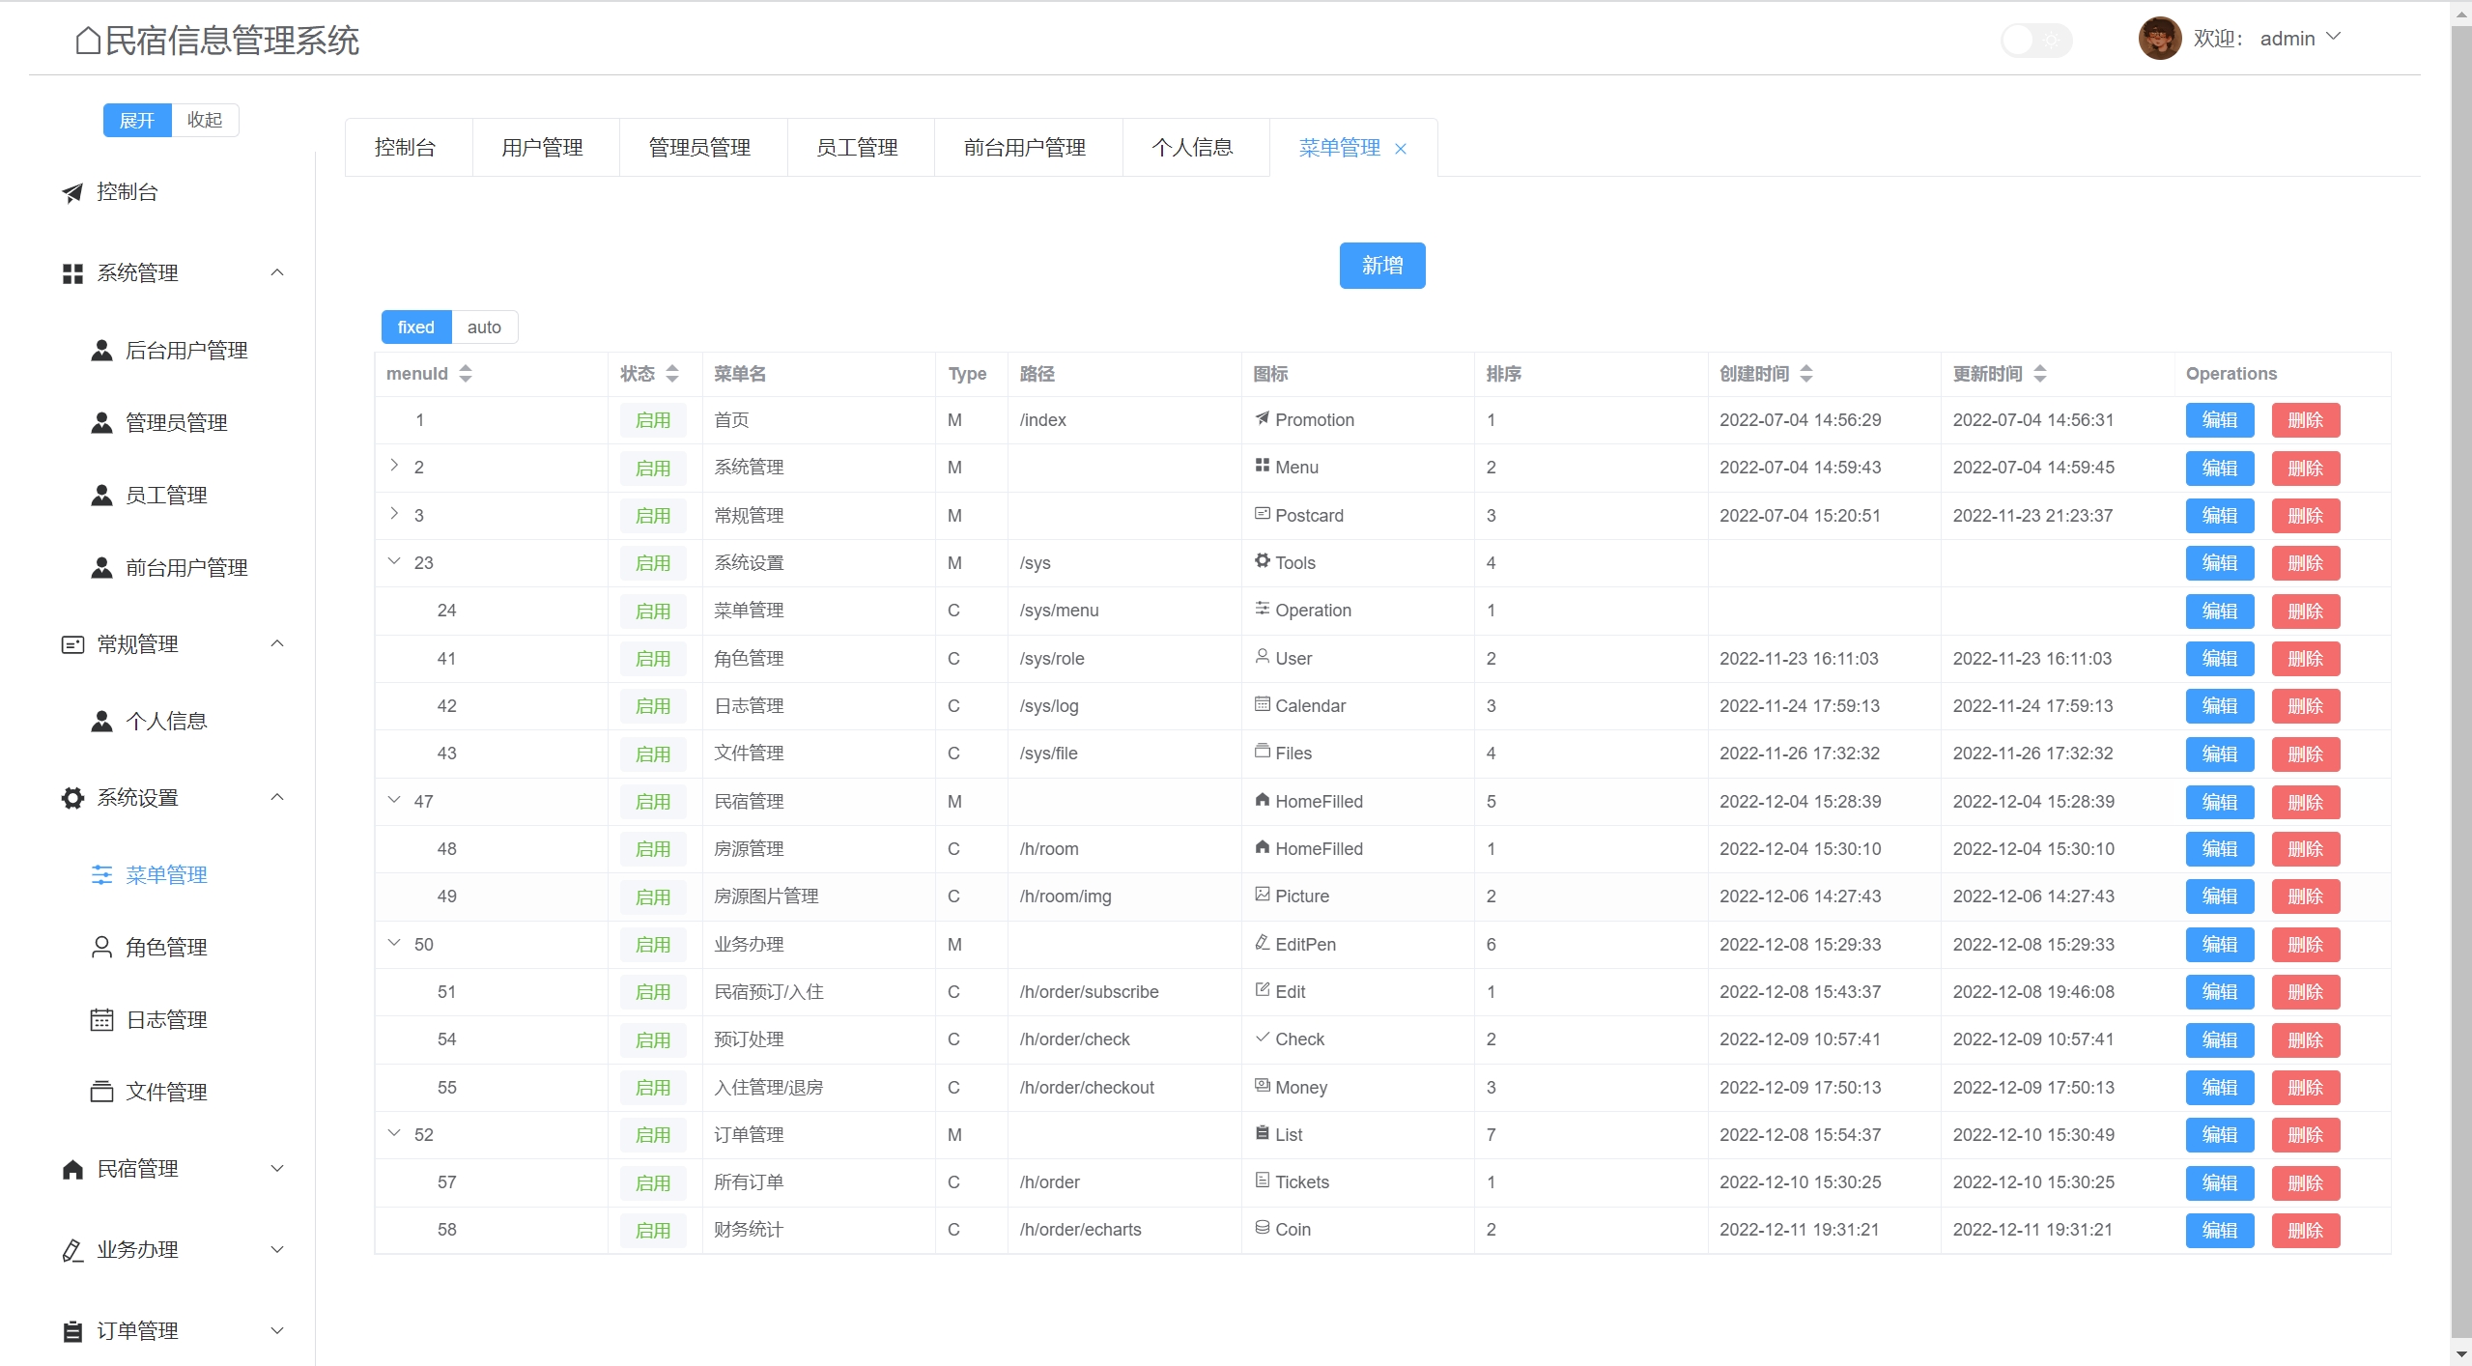2472x1366 pixels.
Task: Sort table by menuId column arrows
Action: tap(466, 374)
